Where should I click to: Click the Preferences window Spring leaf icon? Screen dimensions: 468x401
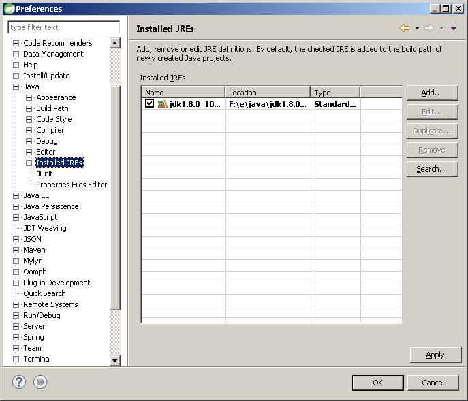[10, 9]
